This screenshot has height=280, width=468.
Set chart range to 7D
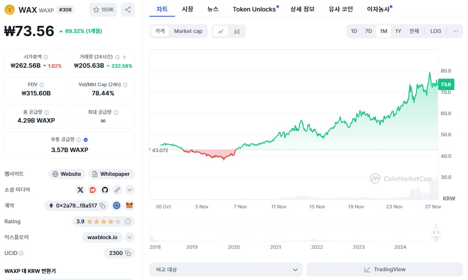[369, 31]
